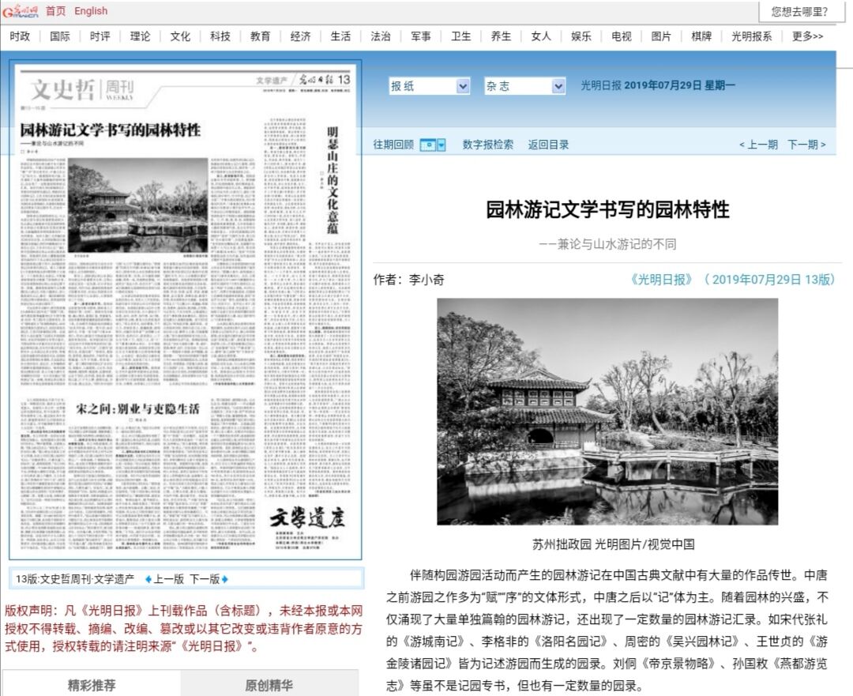This screenshot has height=696, width=853.
Task: Click the Suzhou garden article photo
Action: pos(607,411)
